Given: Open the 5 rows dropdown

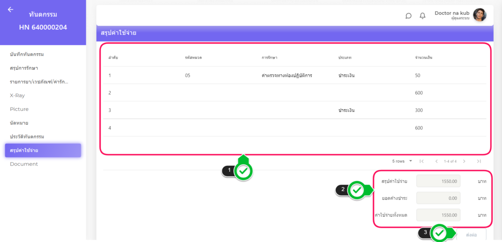Looking at the screenshot, I should (x=402, y=161).
